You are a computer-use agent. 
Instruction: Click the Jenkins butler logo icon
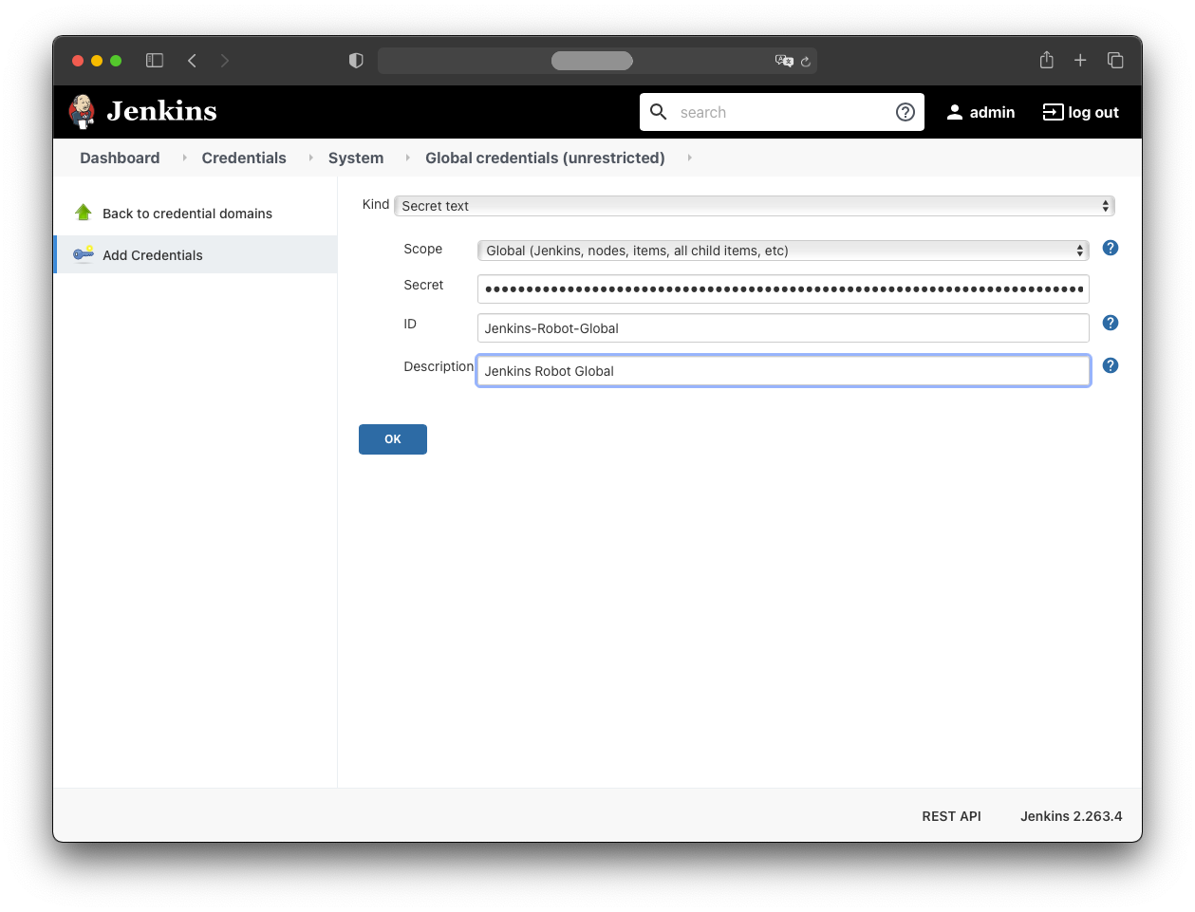click(x=83, y=112)
